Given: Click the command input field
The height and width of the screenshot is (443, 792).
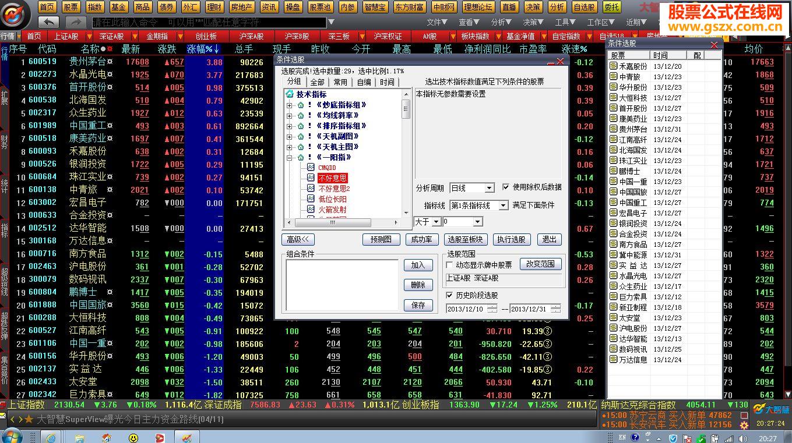Looking at the screenshot, I should (209, 23).
